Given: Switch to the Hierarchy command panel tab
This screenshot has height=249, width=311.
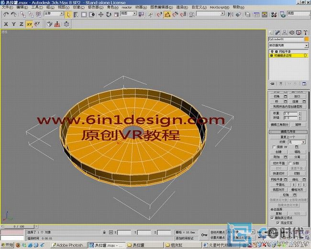Looking at the screenshot, I should pyautogui.click(x=284, y=33).
